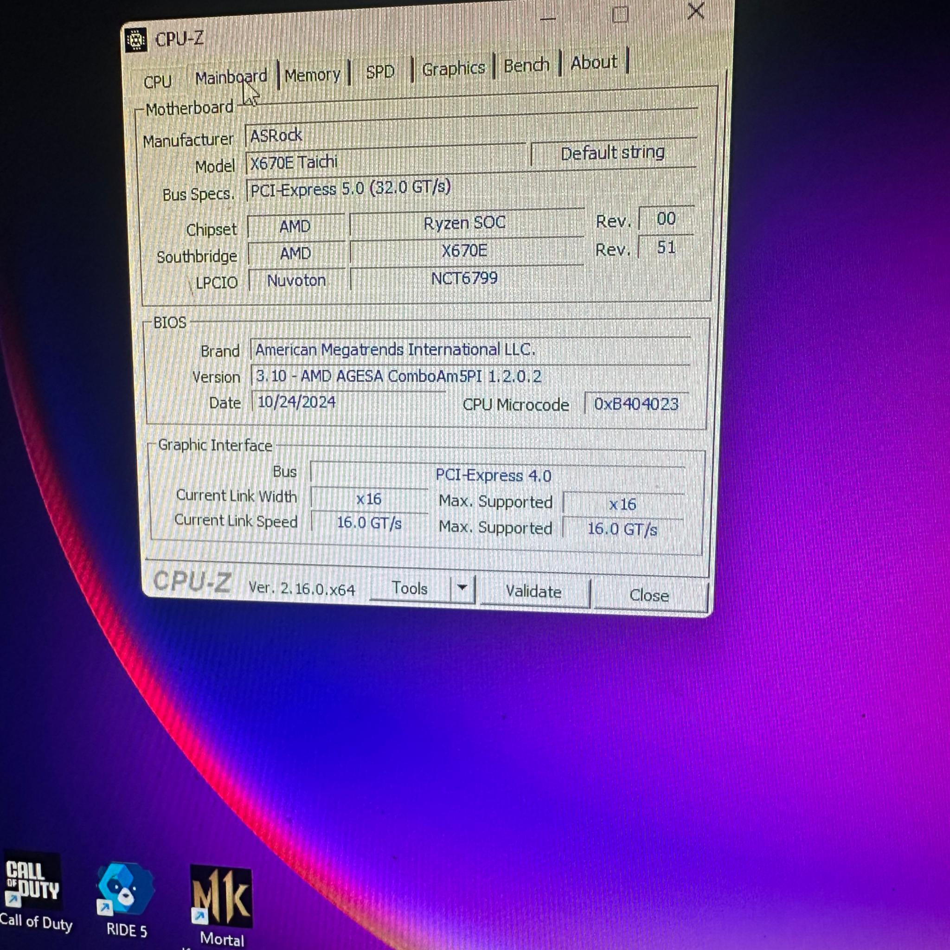Click the Validate button
Viewport: 950px width, 950px height.
click(x=534, y=591)
